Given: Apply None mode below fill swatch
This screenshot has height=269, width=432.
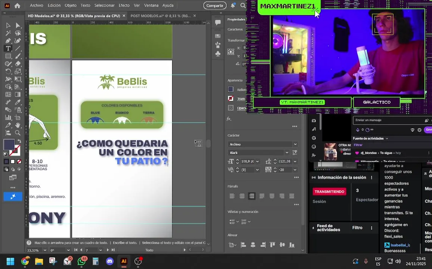Looking at the screenshot, I should click(x=19, y=161).
